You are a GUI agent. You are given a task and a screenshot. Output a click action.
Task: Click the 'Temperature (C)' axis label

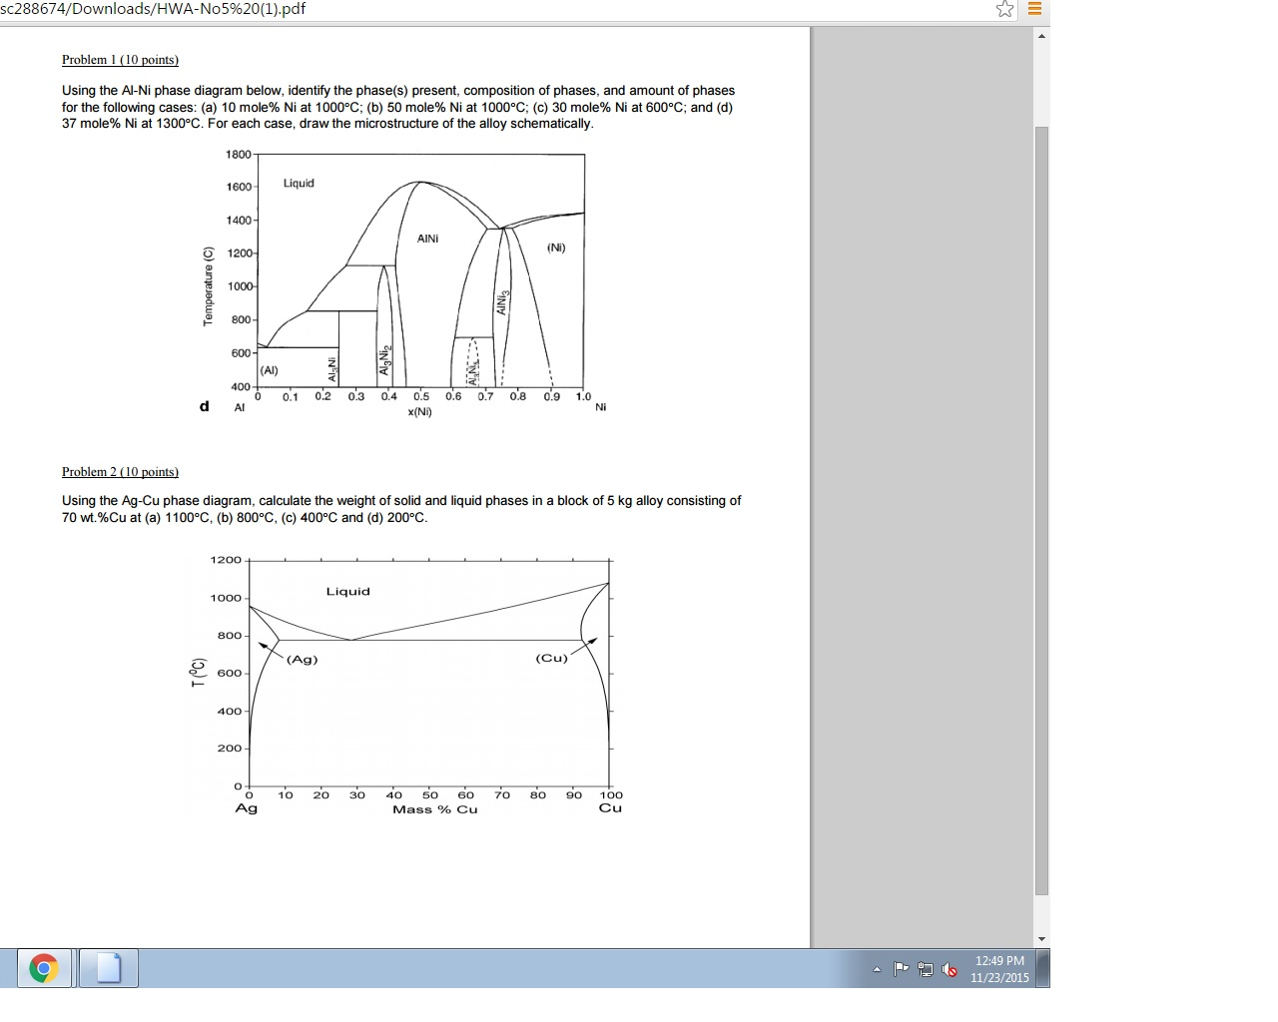click(208, 285)
